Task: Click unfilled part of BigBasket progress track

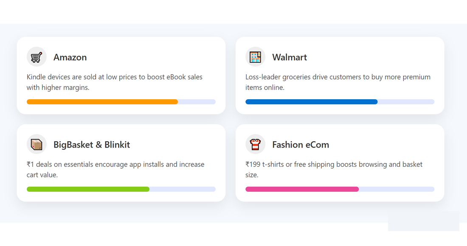Action: tap(183, 189)
